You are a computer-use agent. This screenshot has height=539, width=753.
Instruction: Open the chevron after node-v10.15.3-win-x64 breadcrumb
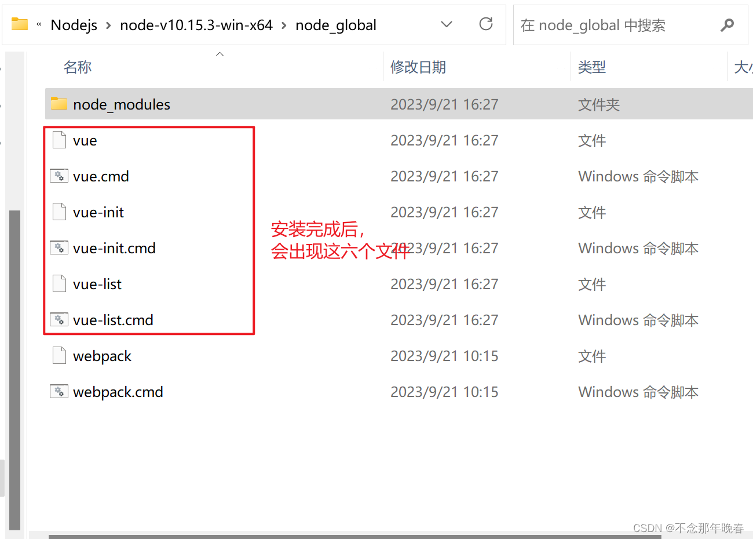pos(284,26)
